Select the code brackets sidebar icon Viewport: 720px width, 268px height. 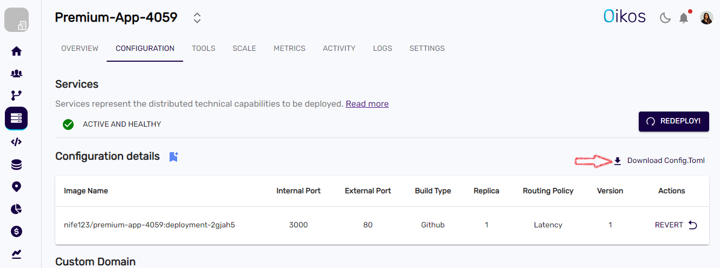tap(16, 142)
